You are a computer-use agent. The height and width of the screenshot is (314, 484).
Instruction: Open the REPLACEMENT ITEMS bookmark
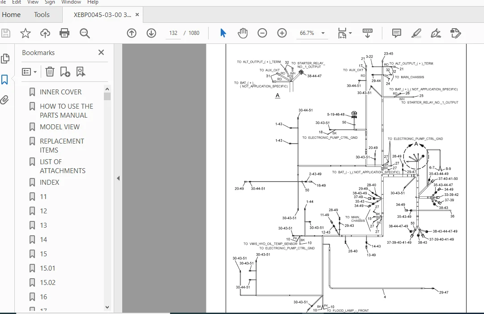(x=62, y=145)
